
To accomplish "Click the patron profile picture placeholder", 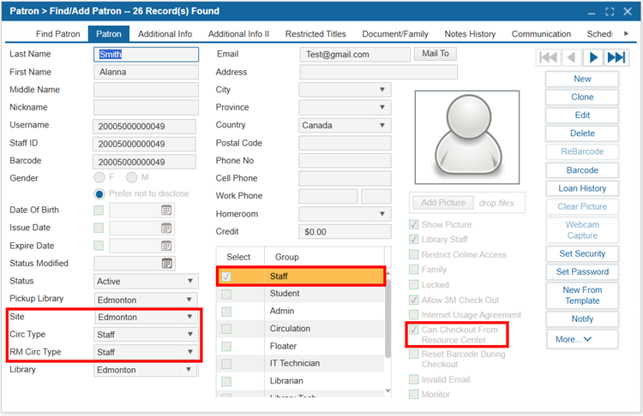I will 466,136.
